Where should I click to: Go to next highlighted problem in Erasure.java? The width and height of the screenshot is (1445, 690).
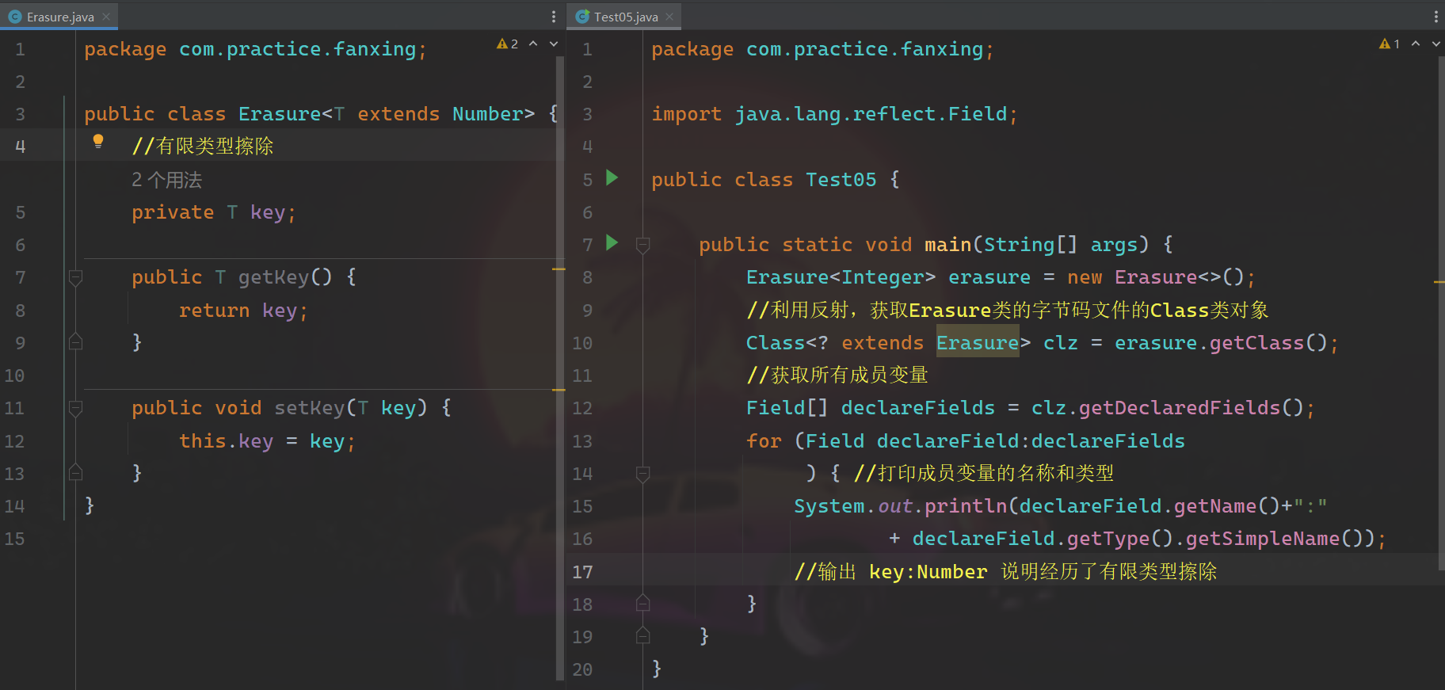click(x=554, y=44)
